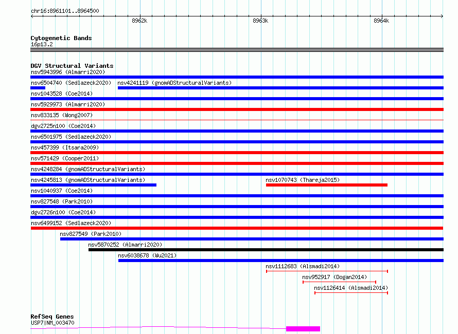Click the nsv952917 thin red interval line
The width and height of the screenshot is (458, 334).
click(x=339, y=282)
